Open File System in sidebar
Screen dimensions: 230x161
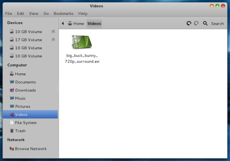pos(30,123)
